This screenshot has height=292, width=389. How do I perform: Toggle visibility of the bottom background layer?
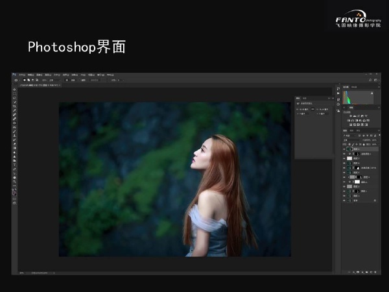tap(344, 201)
